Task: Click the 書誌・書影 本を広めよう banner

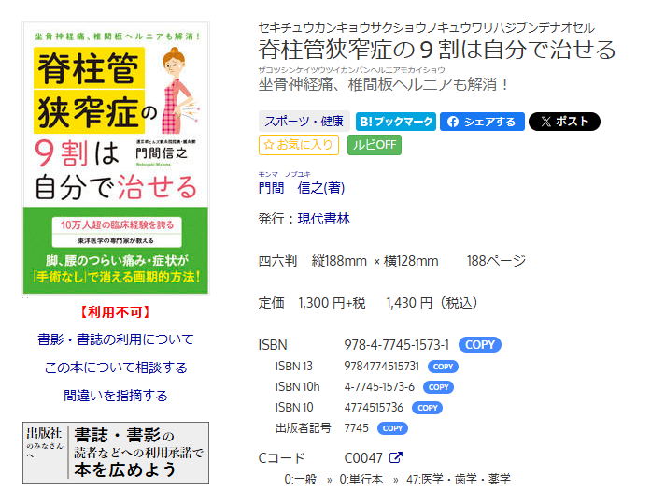Action: coord(116,453)
